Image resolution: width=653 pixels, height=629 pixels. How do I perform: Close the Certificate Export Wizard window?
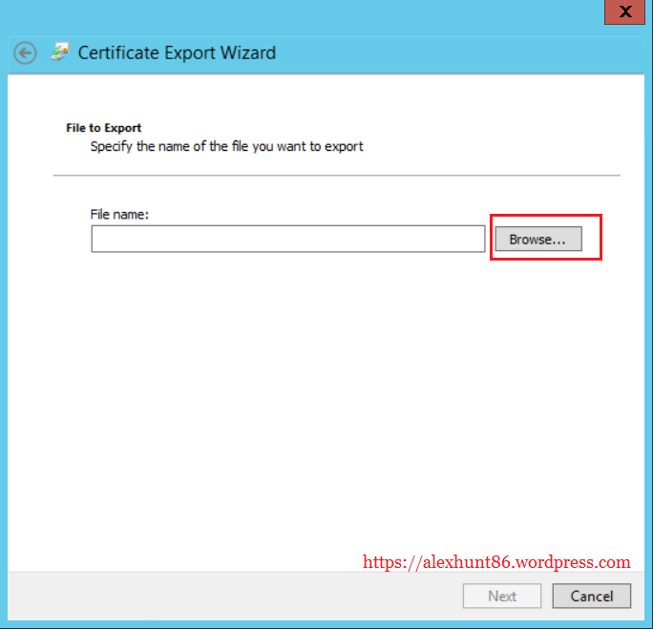pos(624,11)
